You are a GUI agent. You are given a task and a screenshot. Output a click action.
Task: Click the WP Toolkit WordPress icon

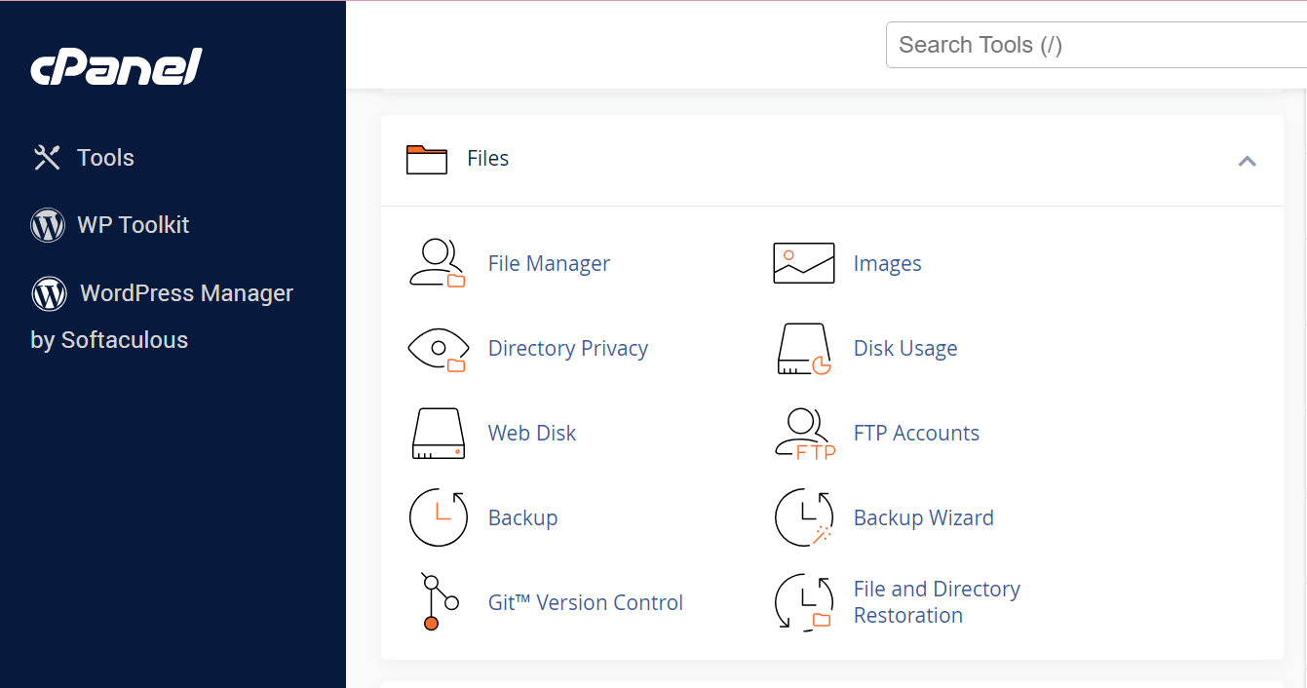[48, 225]
